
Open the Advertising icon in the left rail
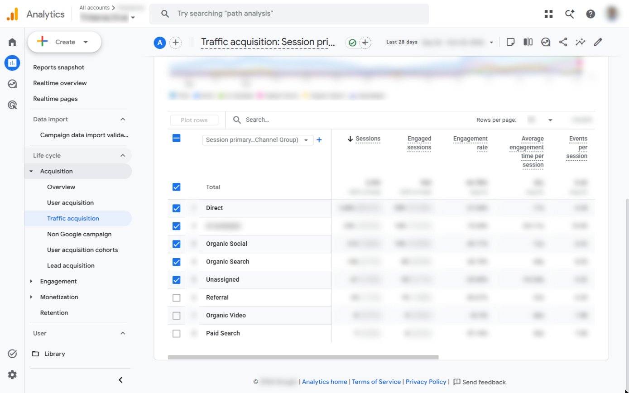(x=12, y=105)
